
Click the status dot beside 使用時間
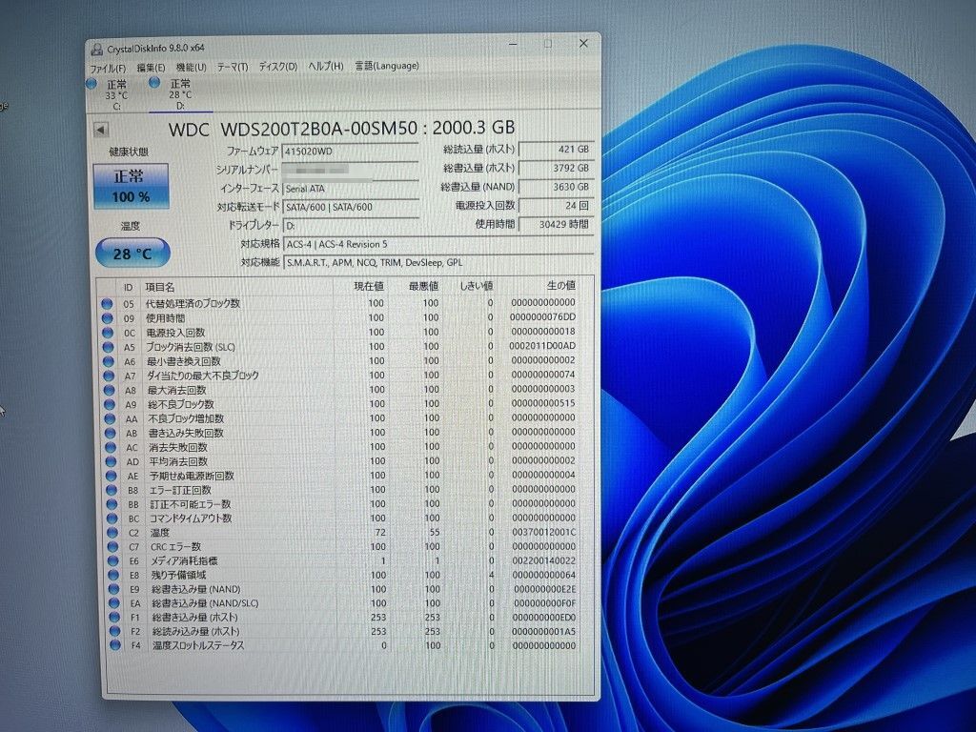pyautogui.click(x=107, y=317)
